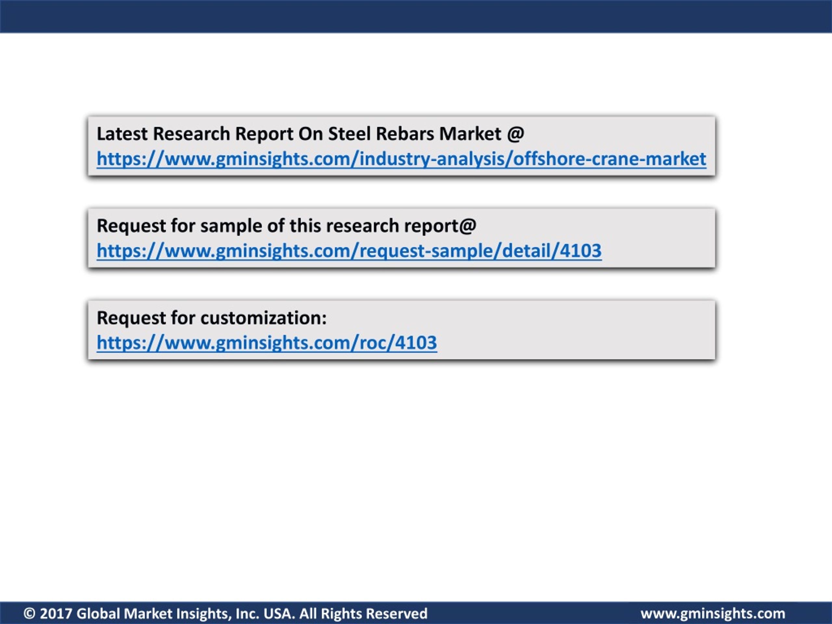The height and width of the screenshot is (624, 832).
Task: Click the footer www.gminsights.com text
Action: pos(713,614)
